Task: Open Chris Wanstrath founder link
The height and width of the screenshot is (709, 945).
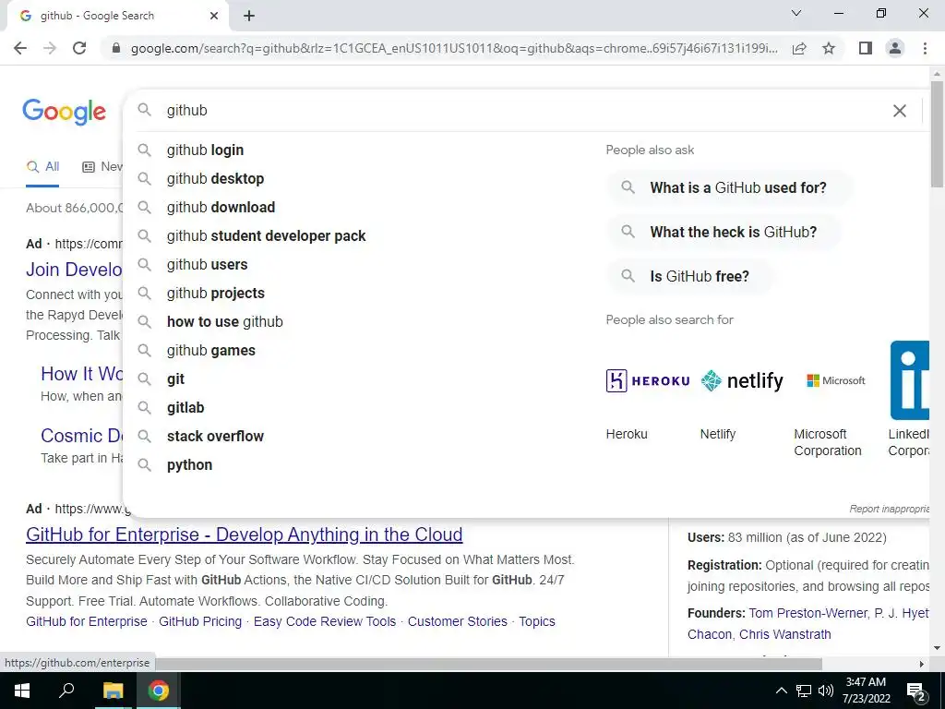Action: [x=785, y=634]
